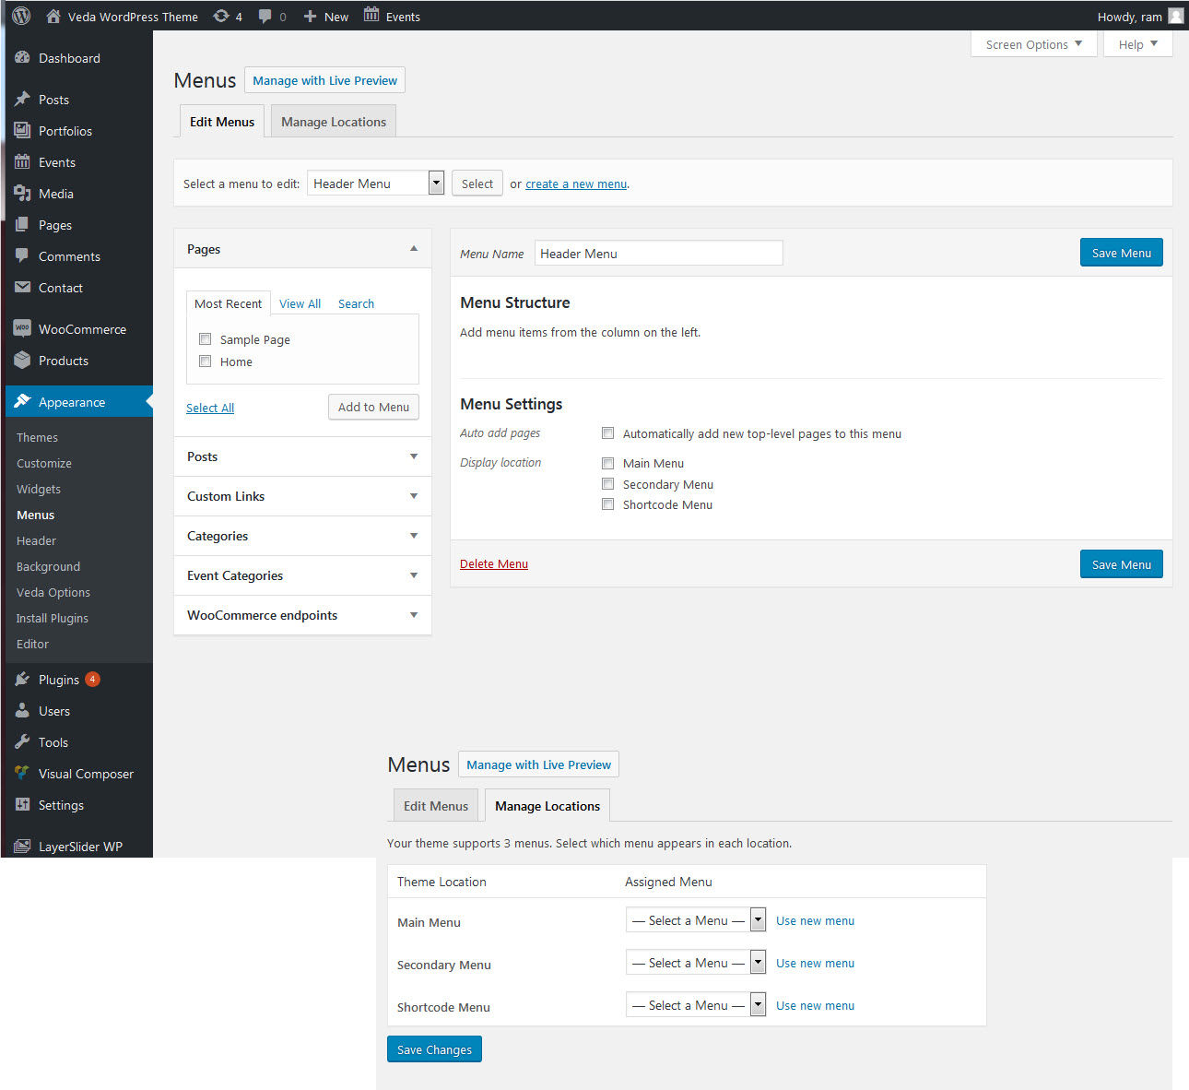Viewport: 1189px width, 1090px height.
Task: Click Use new menu for Main Menu
Action: (x=815, y=920)
